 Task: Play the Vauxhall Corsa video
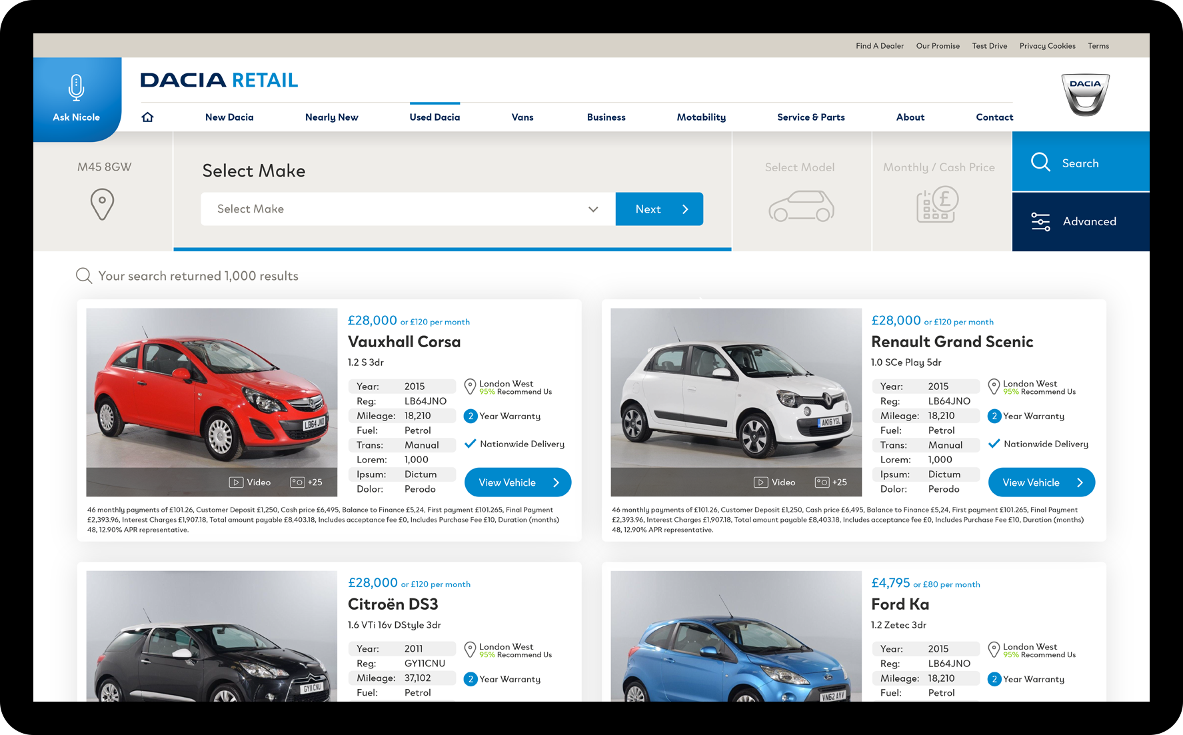(250, 482)
